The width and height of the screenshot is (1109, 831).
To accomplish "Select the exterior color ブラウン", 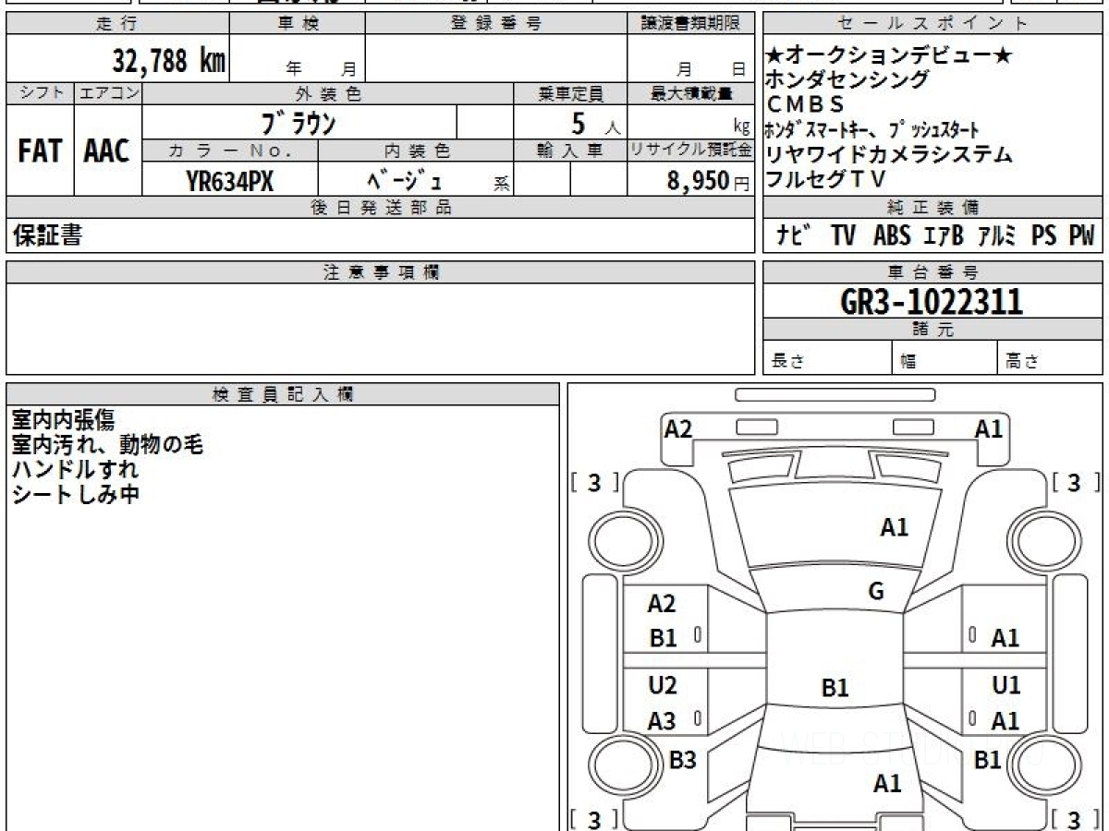I will 299,123.
